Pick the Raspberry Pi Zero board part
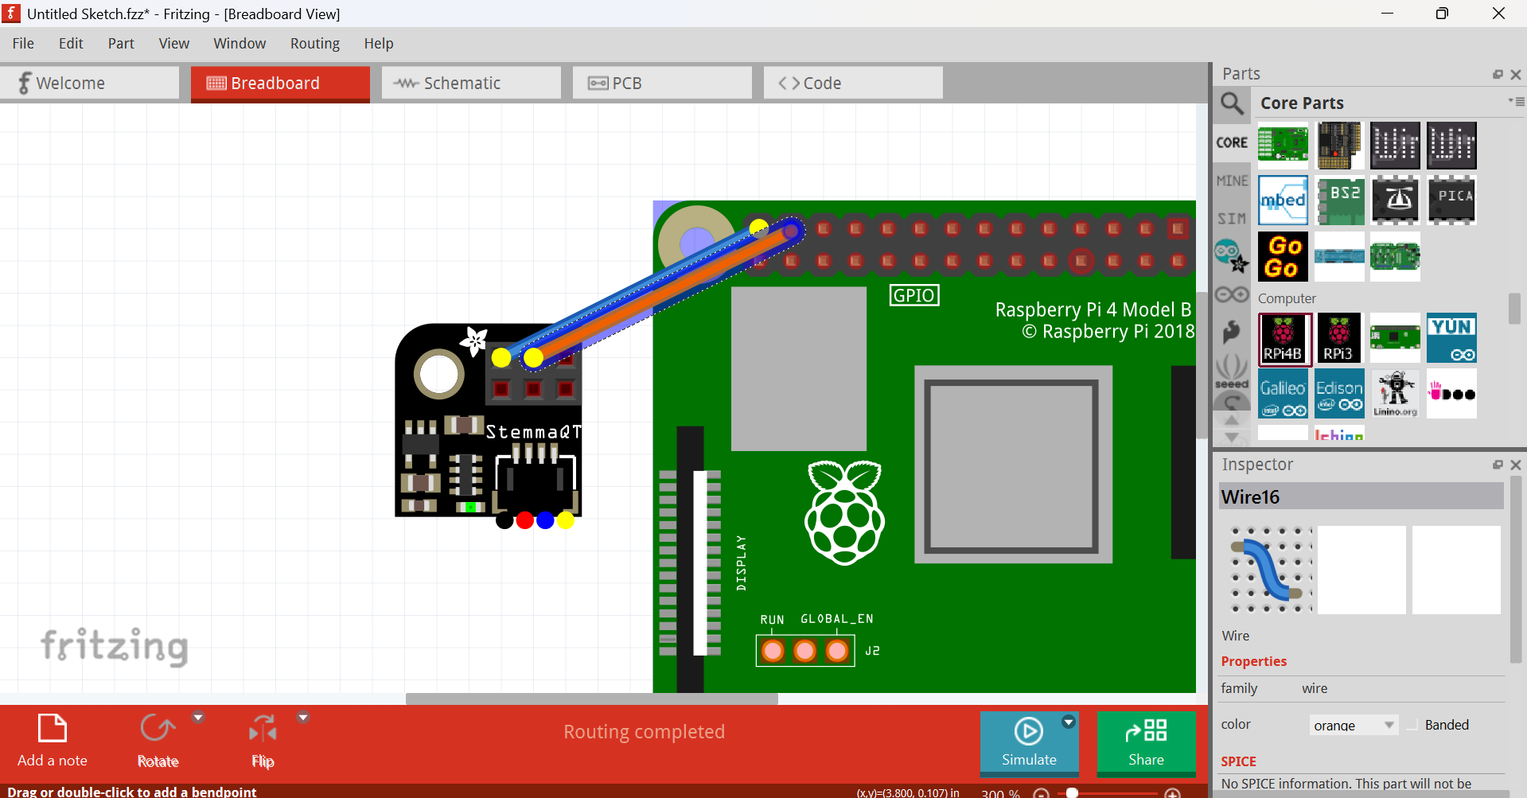 [1396, 338]
